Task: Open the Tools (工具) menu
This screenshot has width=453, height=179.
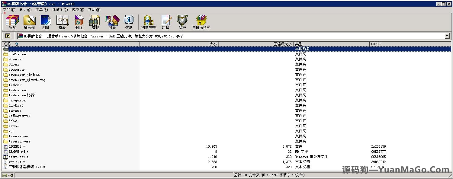Action: [41, 9]
